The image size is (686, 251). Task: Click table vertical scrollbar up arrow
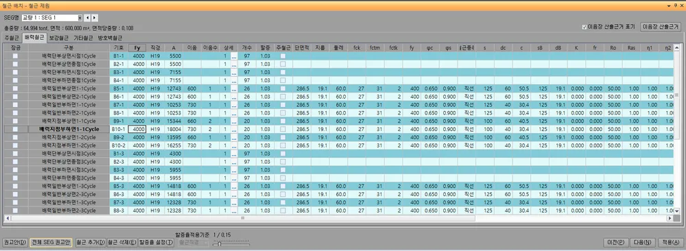point(676,47)
